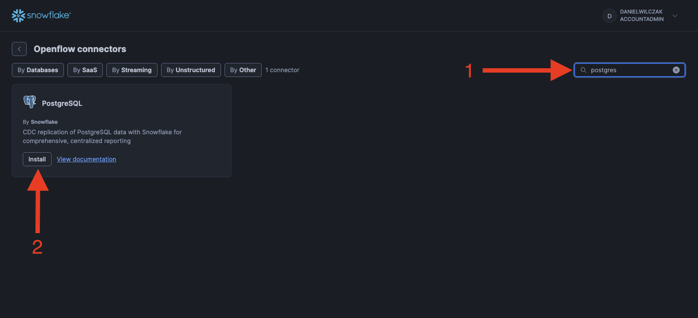
Task: Expand the account menu chevron
Action: (x=675, y=16)
